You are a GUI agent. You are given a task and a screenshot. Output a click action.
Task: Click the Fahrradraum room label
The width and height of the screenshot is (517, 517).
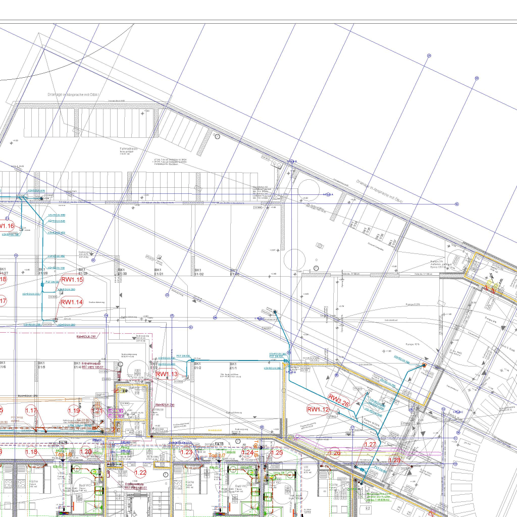tap(129, 149)
